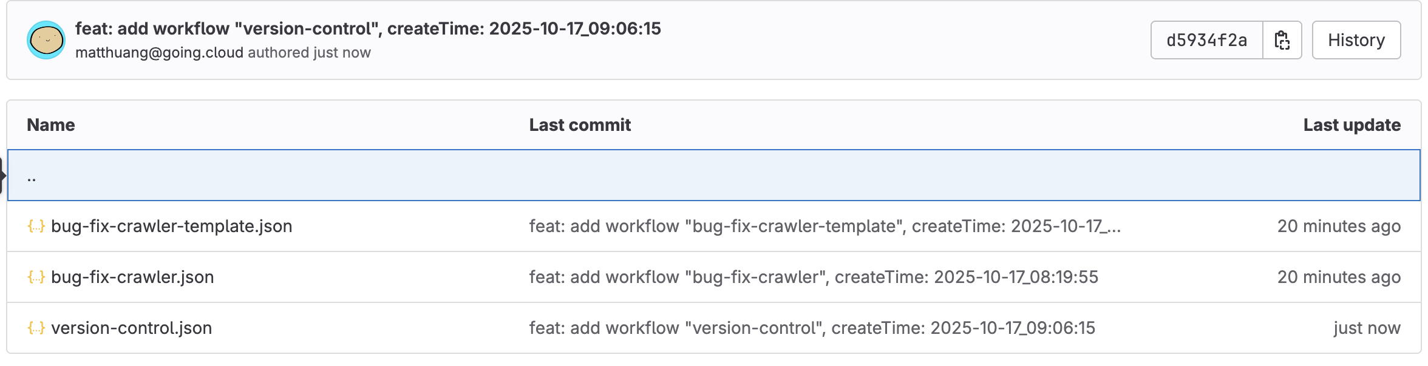Copy the commit SHA to clipboard

tap(1282, 40)
